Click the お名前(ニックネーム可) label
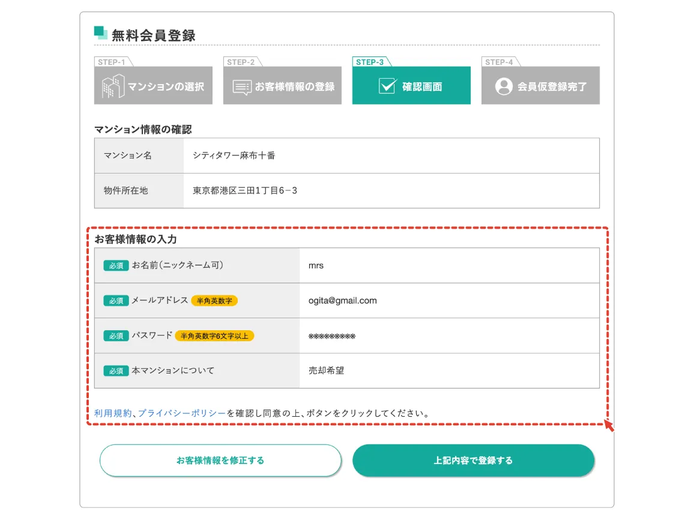Screen dimensions: 694x526 [x=178, y=265]
